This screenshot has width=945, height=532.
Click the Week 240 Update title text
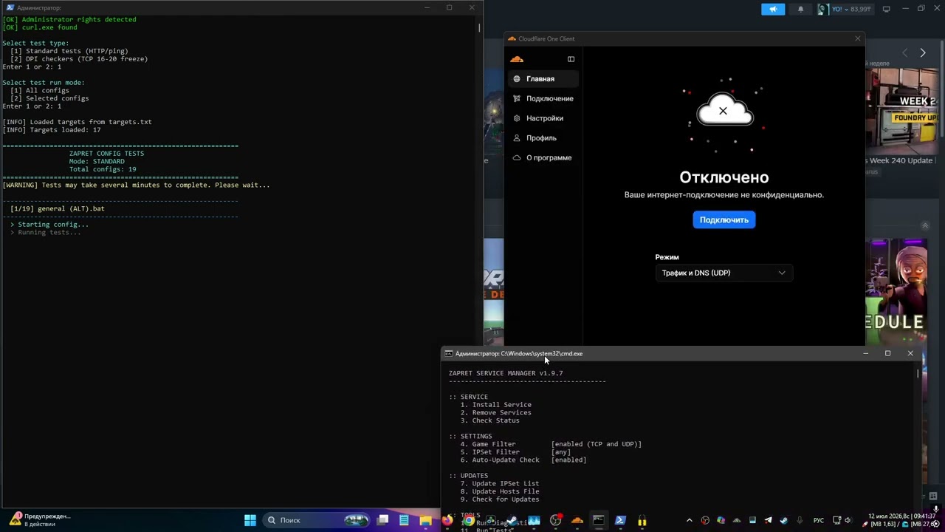(x=901, y=160)
